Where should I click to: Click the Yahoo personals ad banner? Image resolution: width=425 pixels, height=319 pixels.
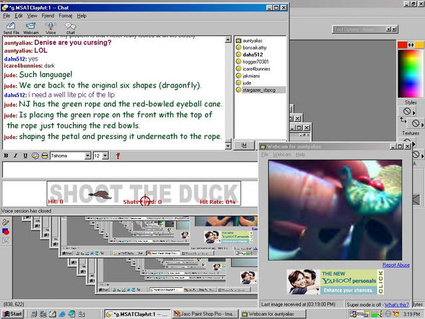(335, 282)
